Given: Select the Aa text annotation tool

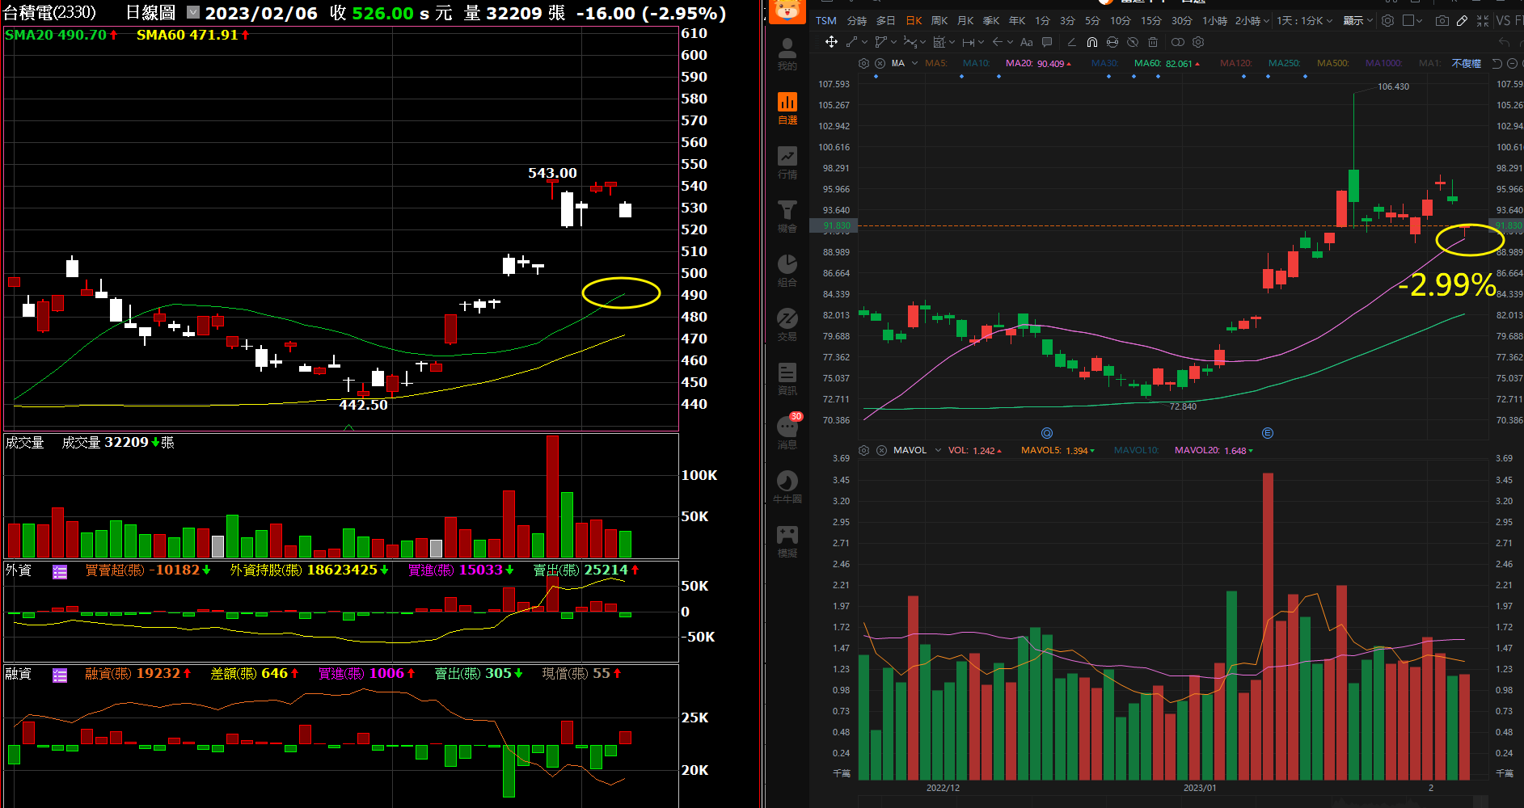Looking at the screenshot, I should (x=1026, y=42).
